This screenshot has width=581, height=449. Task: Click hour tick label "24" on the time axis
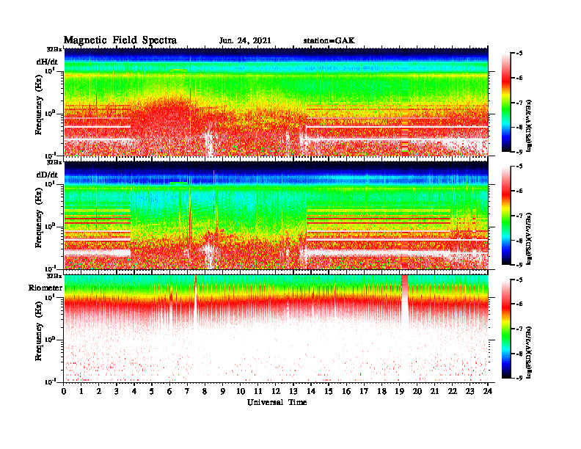(488, 391)
